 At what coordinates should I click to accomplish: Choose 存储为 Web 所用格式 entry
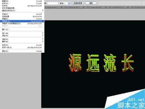pos(22,24)
